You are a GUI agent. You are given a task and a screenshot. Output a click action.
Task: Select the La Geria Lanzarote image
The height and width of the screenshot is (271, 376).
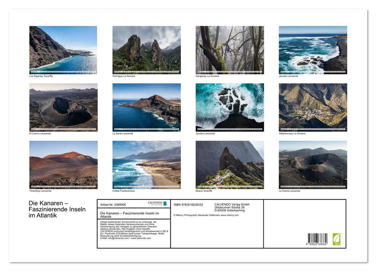(313, 165)
